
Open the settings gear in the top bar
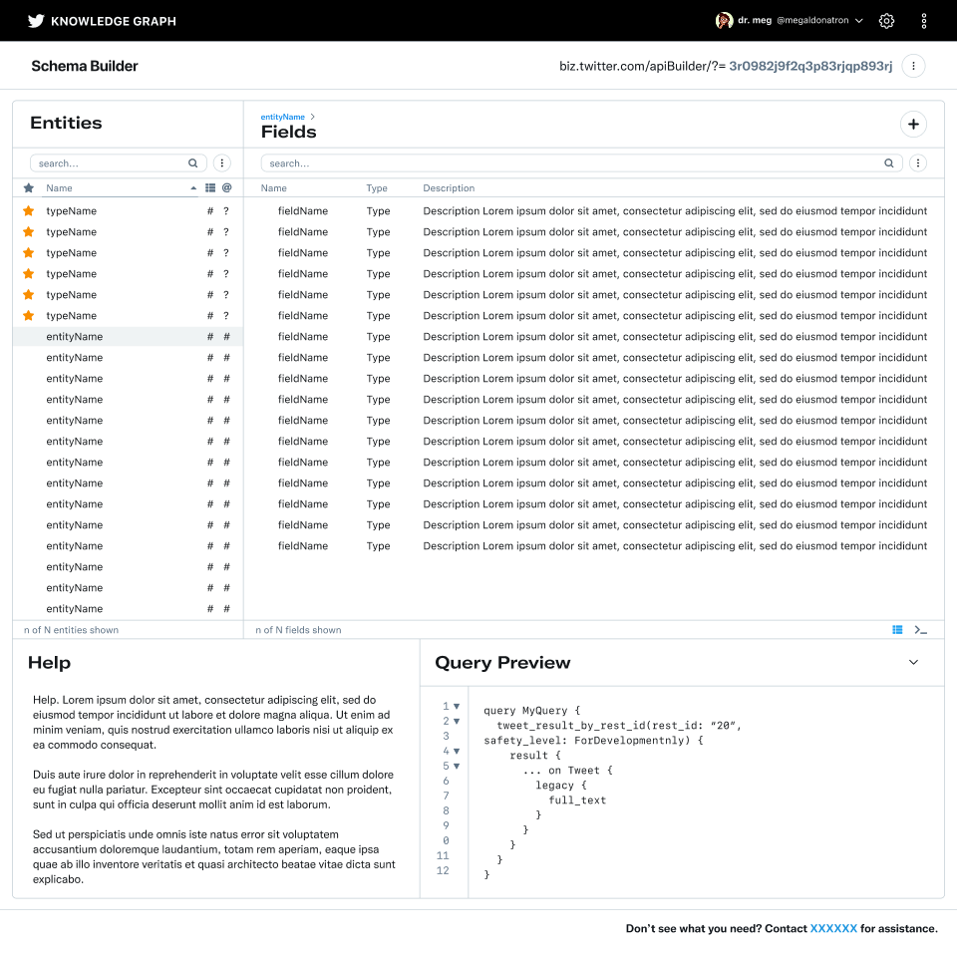[886, 20]
